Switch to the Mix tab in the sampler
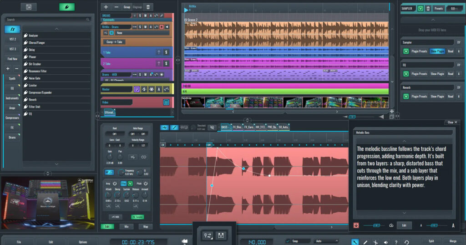This screenshot has height=245, width=466. tap(127, 227)
